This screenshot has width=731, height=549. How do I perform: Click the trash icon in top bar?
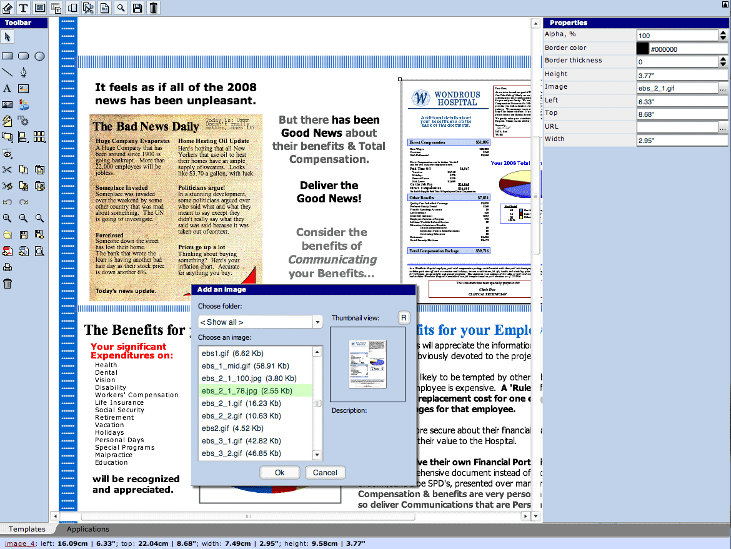click(154, 7)
